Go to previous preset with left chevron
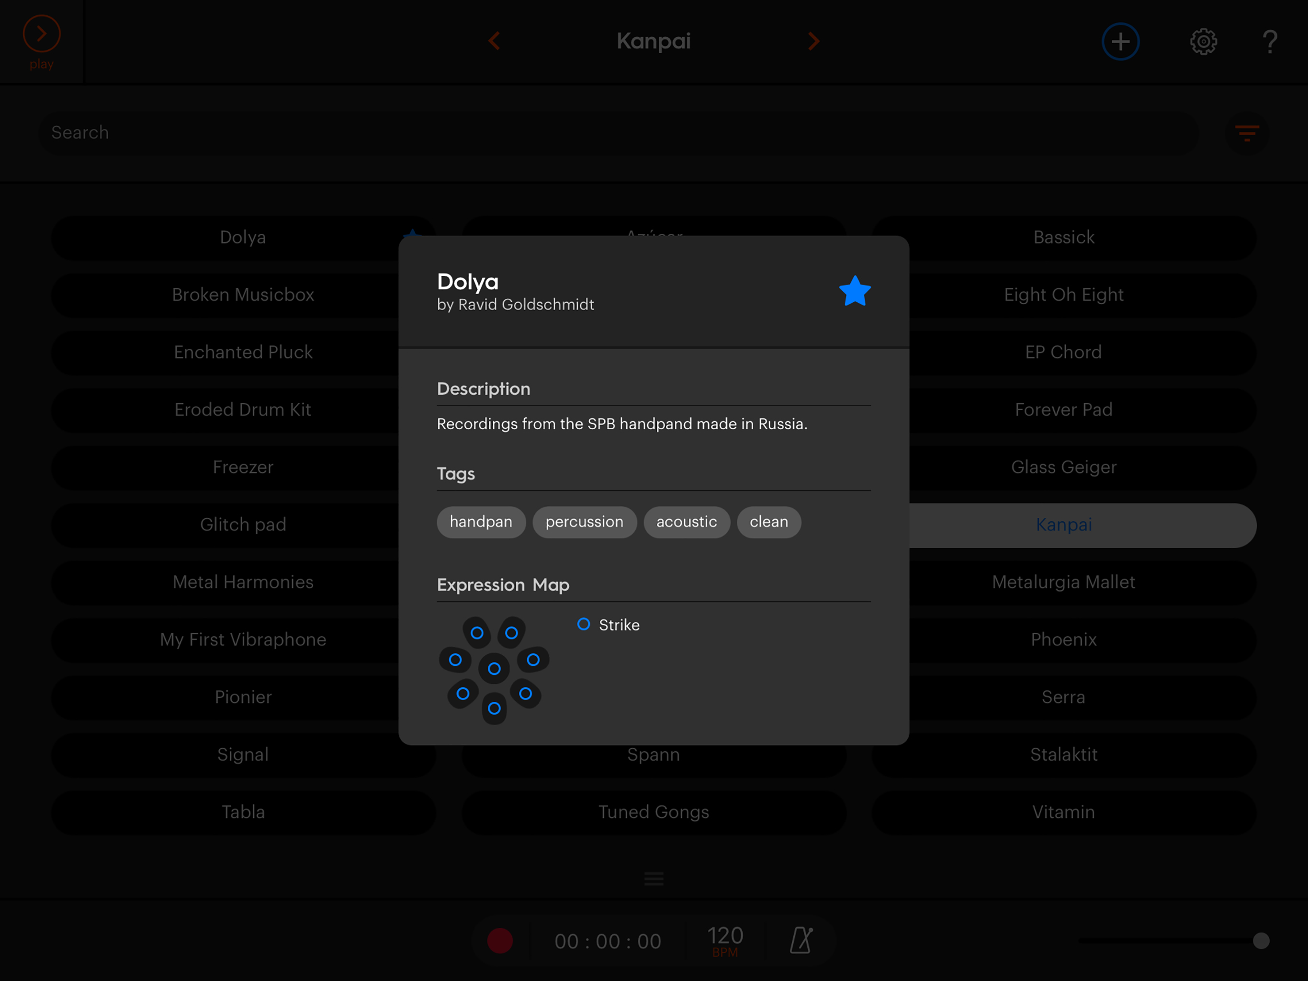The image size is (1308, 981). click(x=495, y=41)
